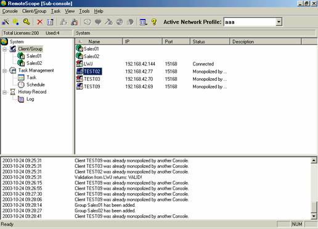The width and height of the screenshot is (318, 229).
Task: Click the connect wand toolbar icon
Action: 6,22
